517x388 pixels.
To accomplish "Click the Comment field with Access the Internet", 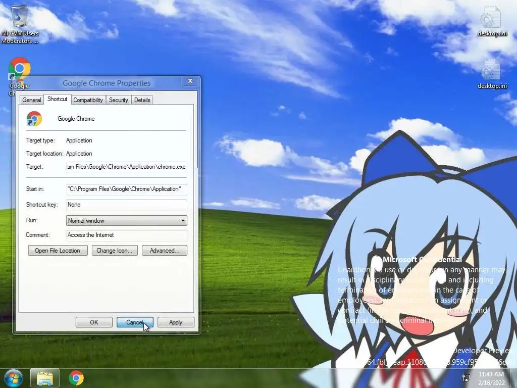I will 127,235.
